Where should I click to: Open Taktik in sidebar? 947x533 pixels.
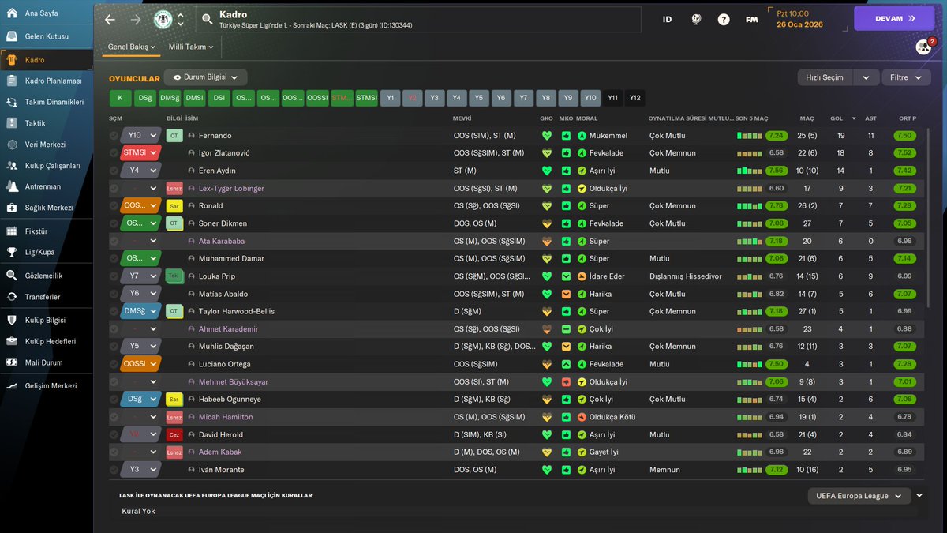[46, 123]
